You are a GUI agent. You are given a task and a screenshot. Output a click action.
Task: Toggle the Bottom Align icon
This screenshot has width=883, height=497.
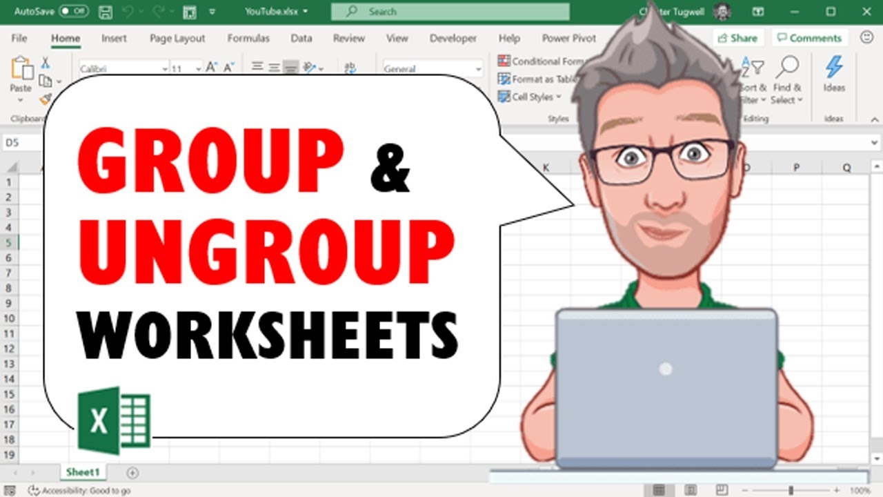click(x=290, y=67)
